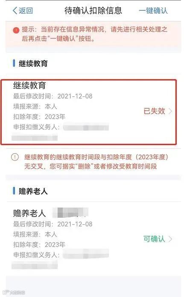
Task: Select the 赡养老人 section header
Action: point(33,191)
